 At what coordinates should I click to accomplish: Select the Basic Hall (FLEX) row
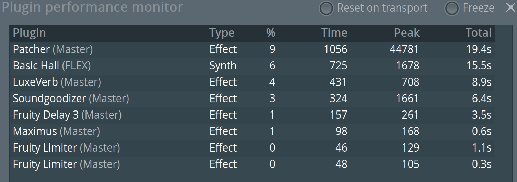pyautogui.click(x=252, y=66)
